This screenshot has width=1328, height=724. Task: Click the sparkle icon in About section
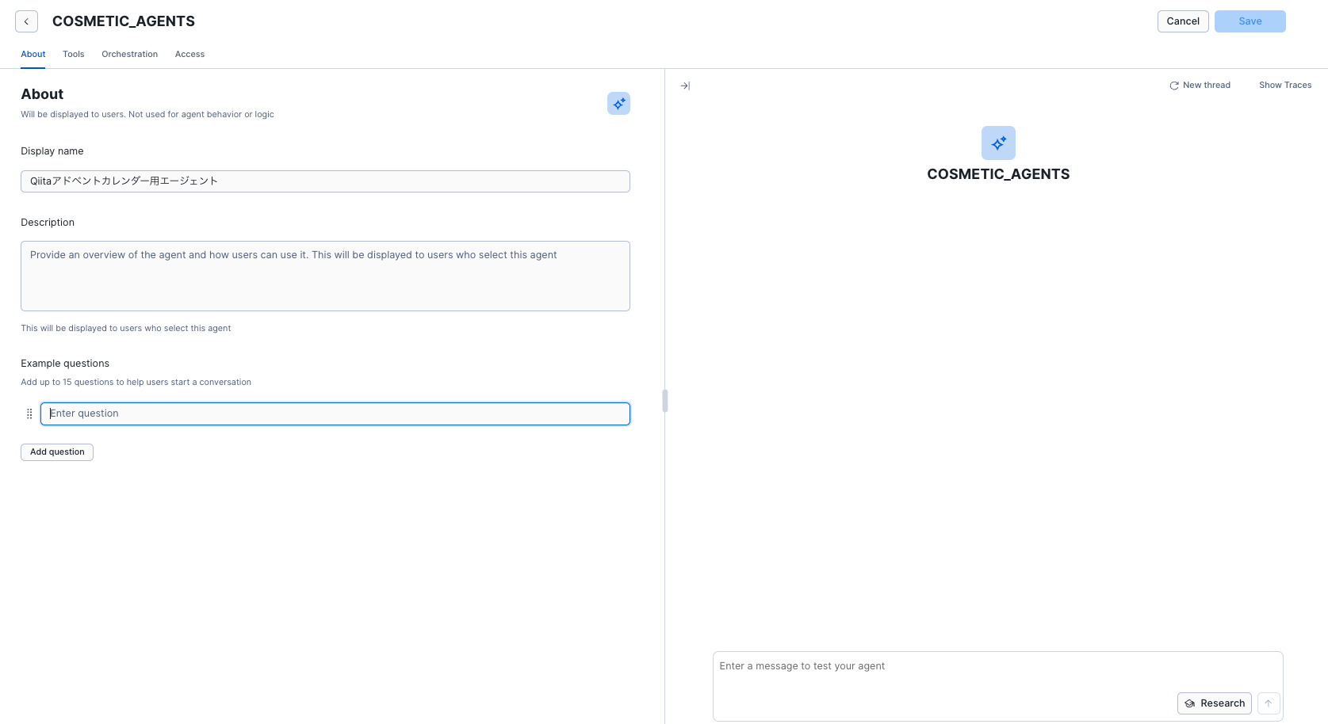click(x=618, y=104)
